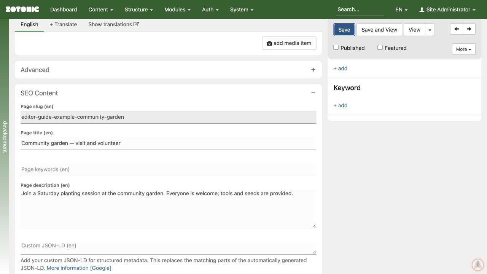This screenshot has width=487, height=274.
Task: Click the development environment label
Action: 5,137
